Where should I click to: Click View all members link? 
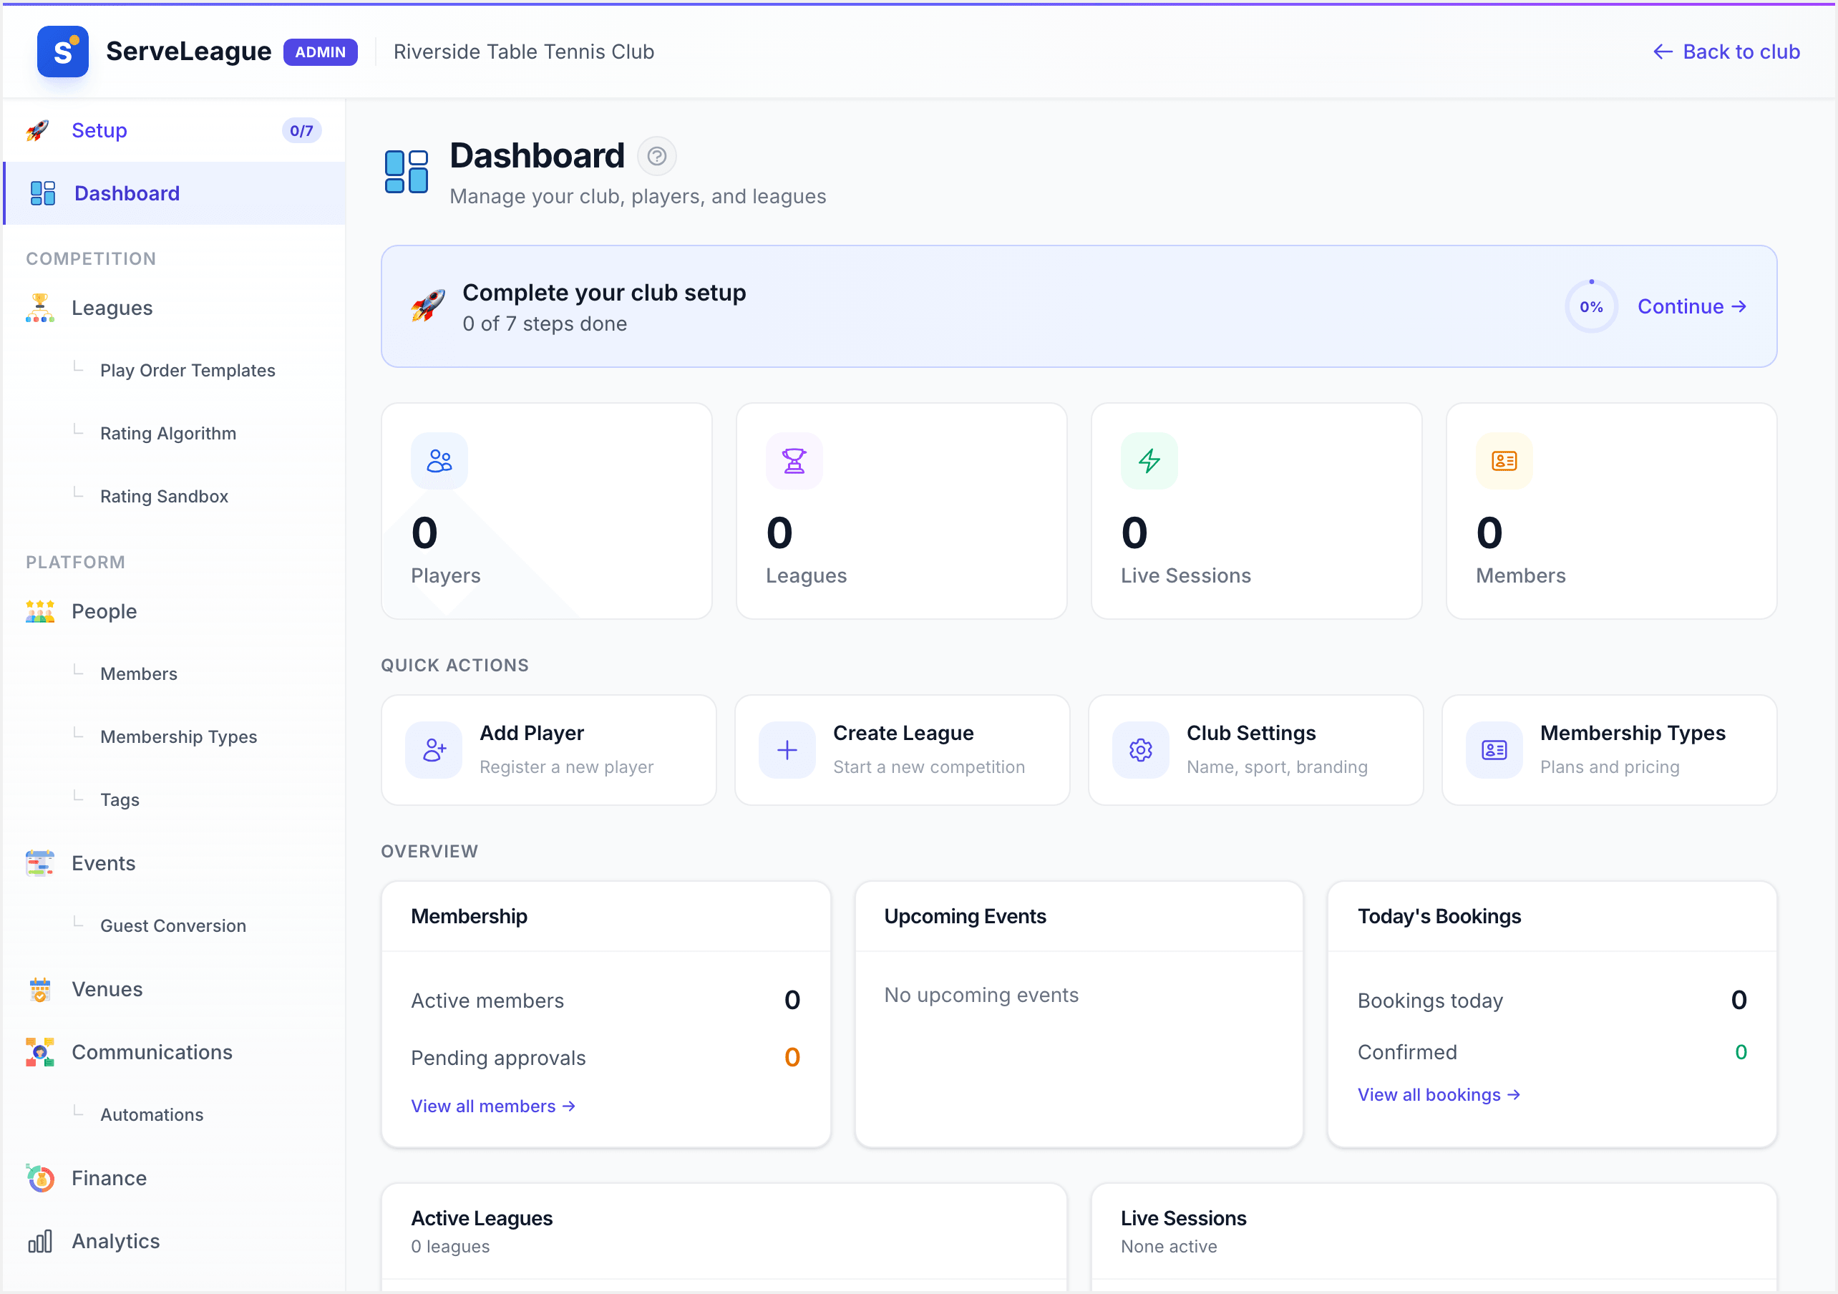(x=493, y=1106)
